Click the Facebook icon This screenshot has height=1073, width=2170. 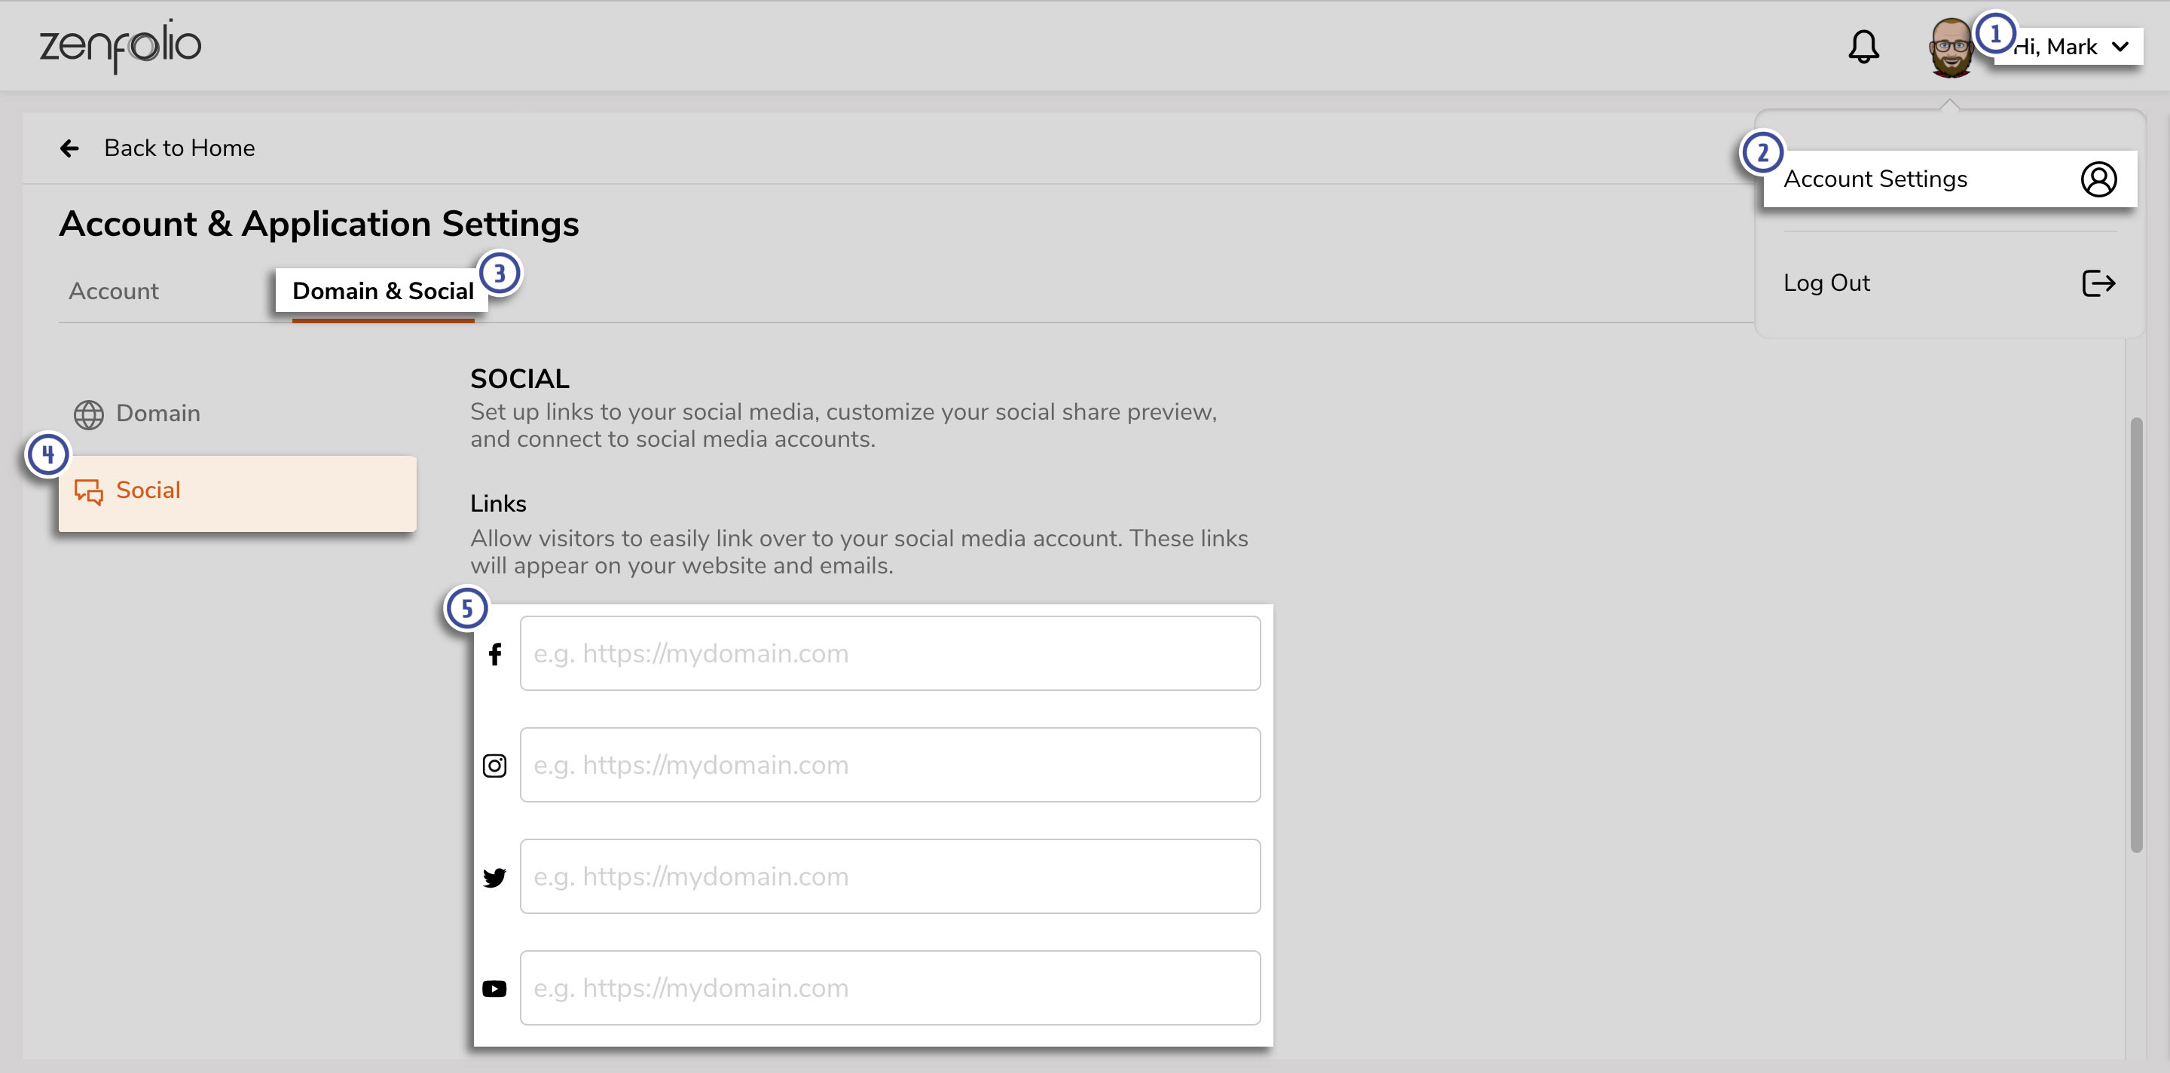495,654
